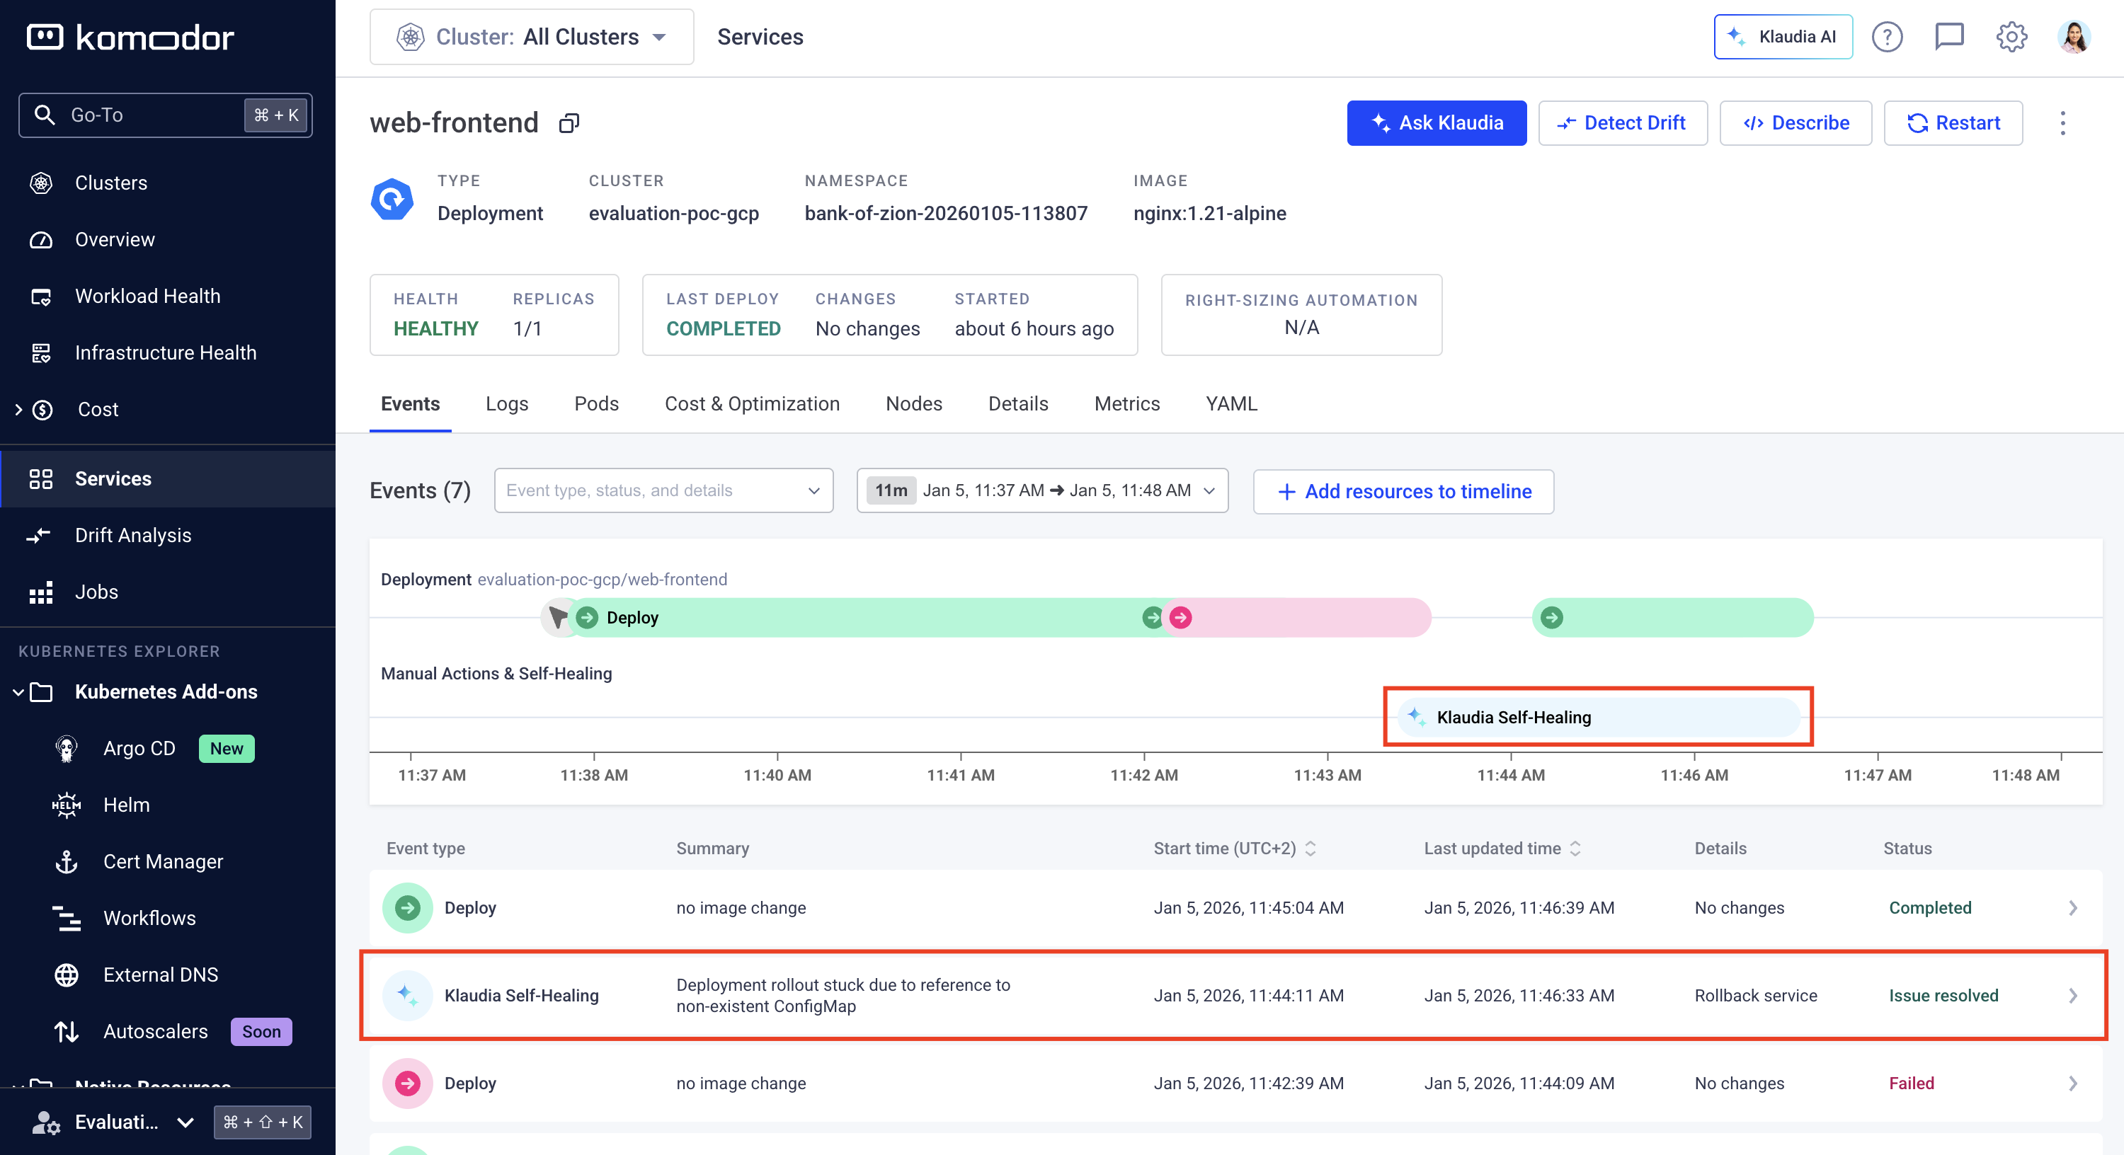Screen dimensions: 2124x1155
Task: Open Argo CD in Kubernetes Add-ons
Action: (x=139, y=748)
